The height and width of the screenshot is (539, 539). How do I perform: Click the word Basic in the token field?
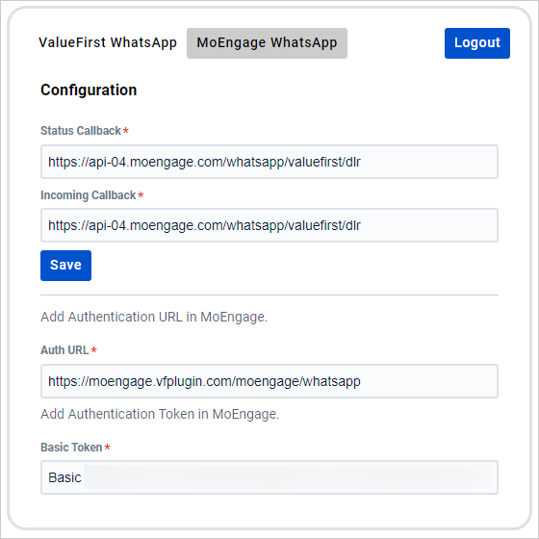(64, 477)
